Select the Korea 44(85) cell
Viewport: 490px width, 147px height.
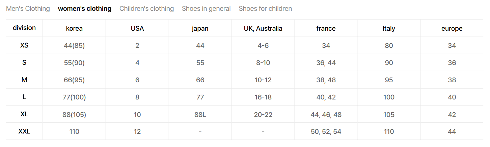pyautogui.click(x=74, y=46)
